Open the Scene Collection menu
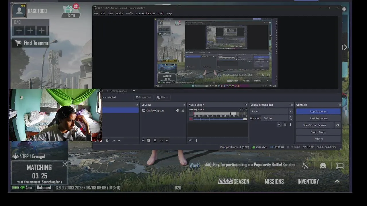 (145, 13)
